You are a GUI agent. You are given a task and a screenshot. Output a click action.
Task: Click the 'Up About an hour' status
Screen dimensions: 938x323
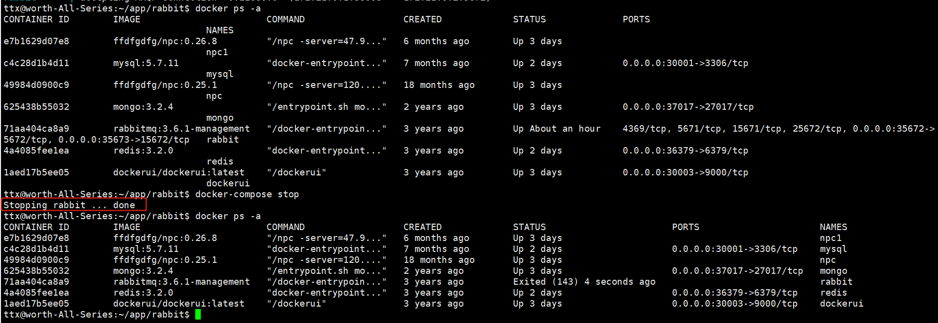(556, 129)
